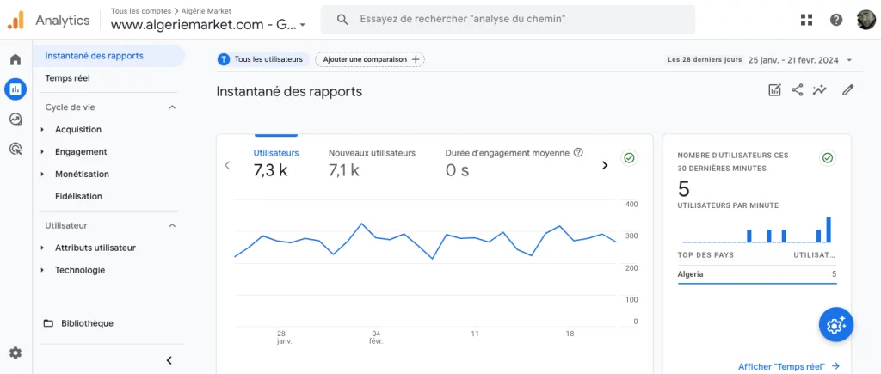Click the 7,3 k users value
Image resolution: width=881 pixels, height=374 pixels.
[x=270, y=170]
